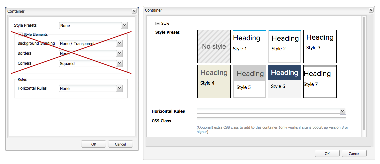The image size is (380, 164).
Task: Collapse the Style section in right dialog
Action: point(158,23)
